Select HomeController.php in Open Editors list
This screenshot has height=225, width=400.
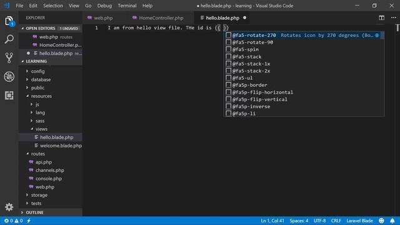click(51, 45)
